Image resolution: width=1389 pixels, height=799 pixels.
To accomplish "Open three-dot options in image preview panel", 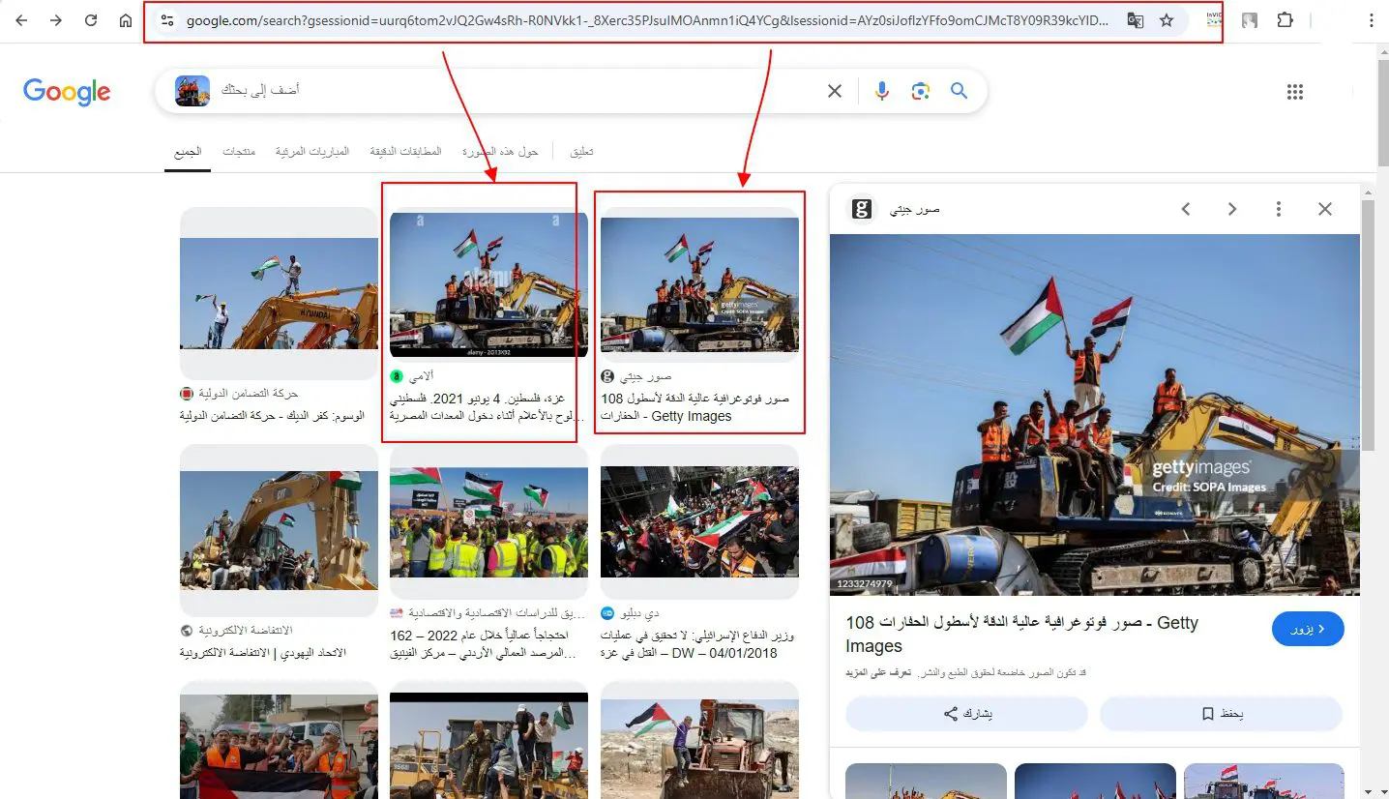I will pos(1279,209).
